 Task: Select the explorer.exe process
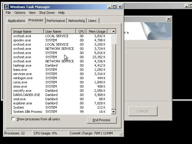coord(61,103)
